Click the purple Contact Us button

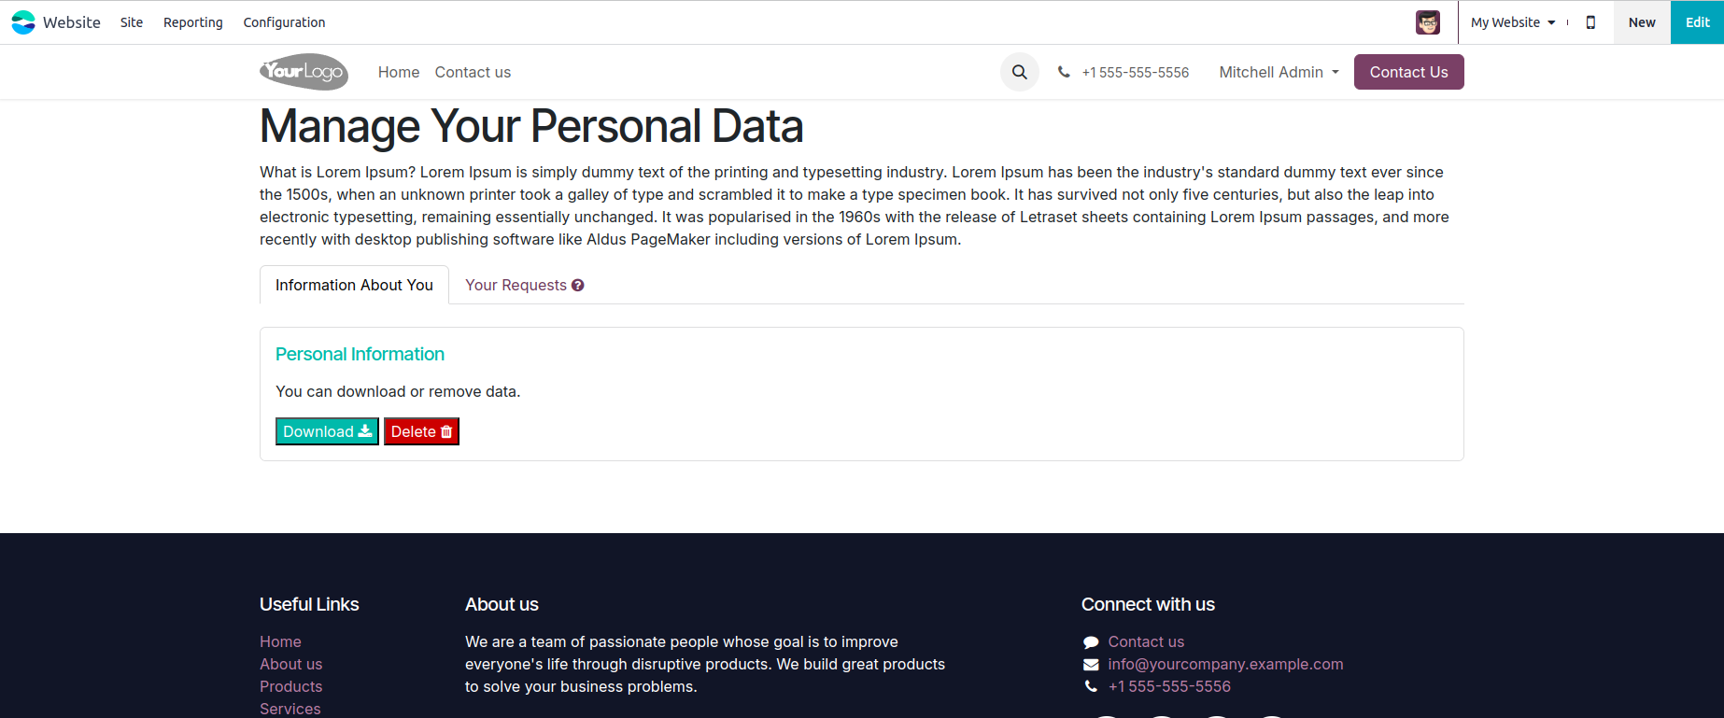click(1408, 72)
